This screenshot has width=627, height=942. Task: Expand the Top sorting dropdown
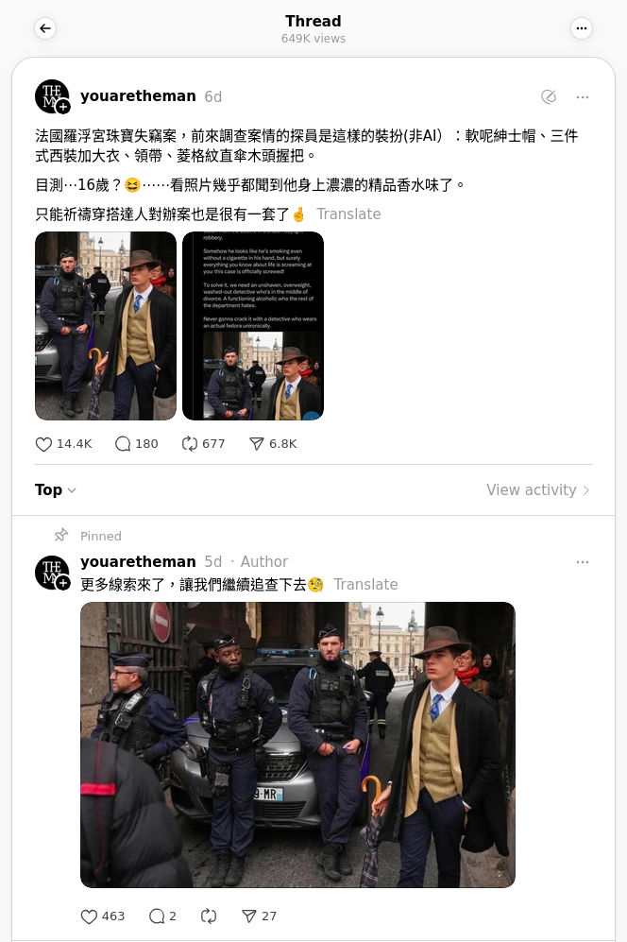click(56, 489)
